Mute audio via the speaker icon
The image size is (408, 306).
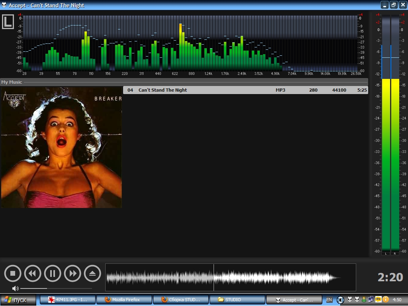pos(15,288)
